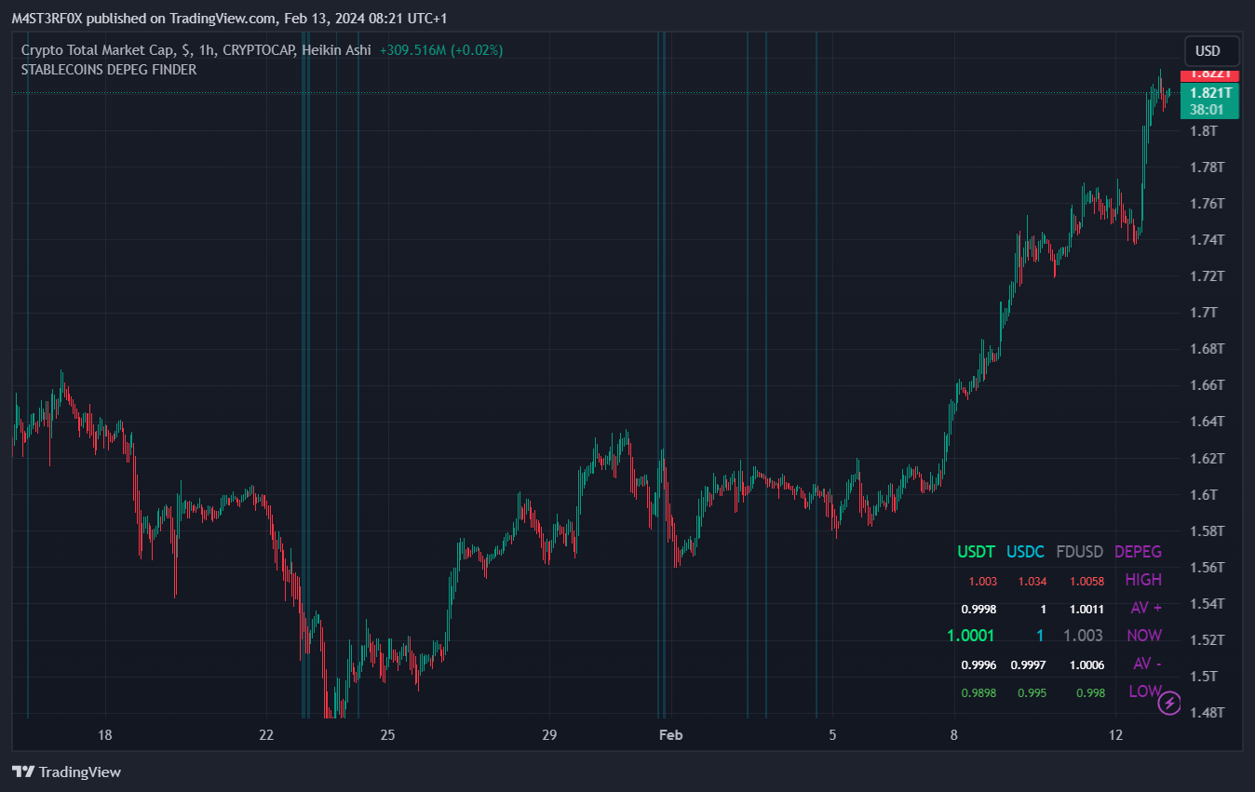Screen dimensions: 1255x792
Task: Select FDUSD LOW value 0.998
Action: pos(1090,692)
